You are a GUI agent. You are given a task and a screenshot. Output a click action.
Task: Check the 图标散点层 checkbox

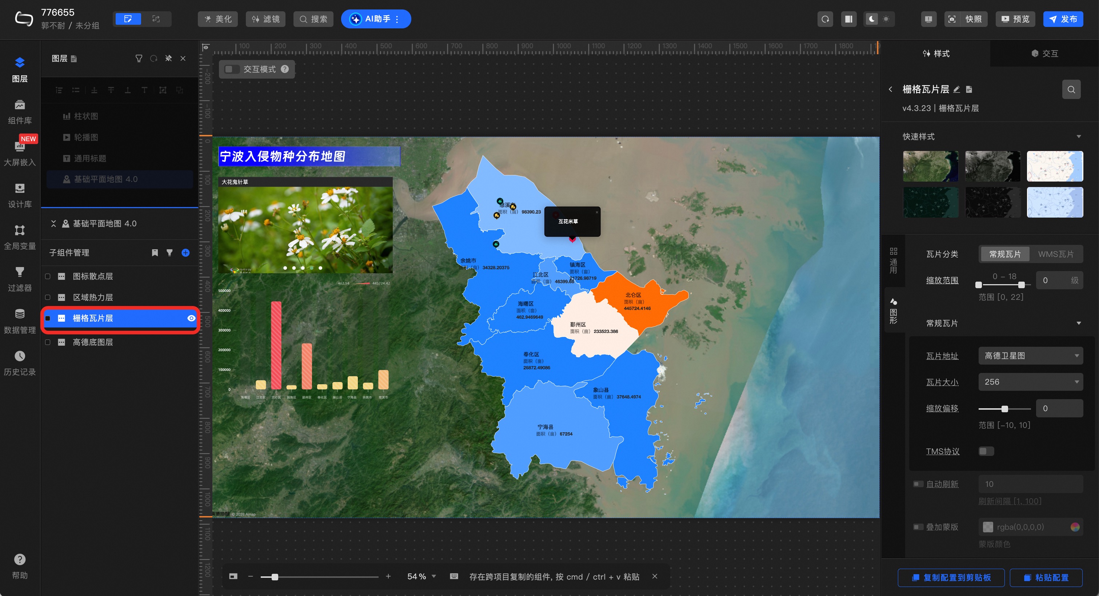[x=48, y=277]
